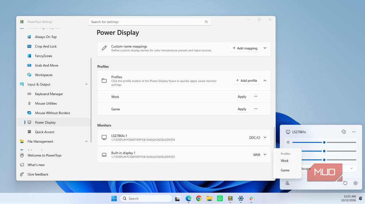Screen dimensions: 365x204
Task: Collapse the Input & Output sidebar group
Action: [x=87, y=84]
